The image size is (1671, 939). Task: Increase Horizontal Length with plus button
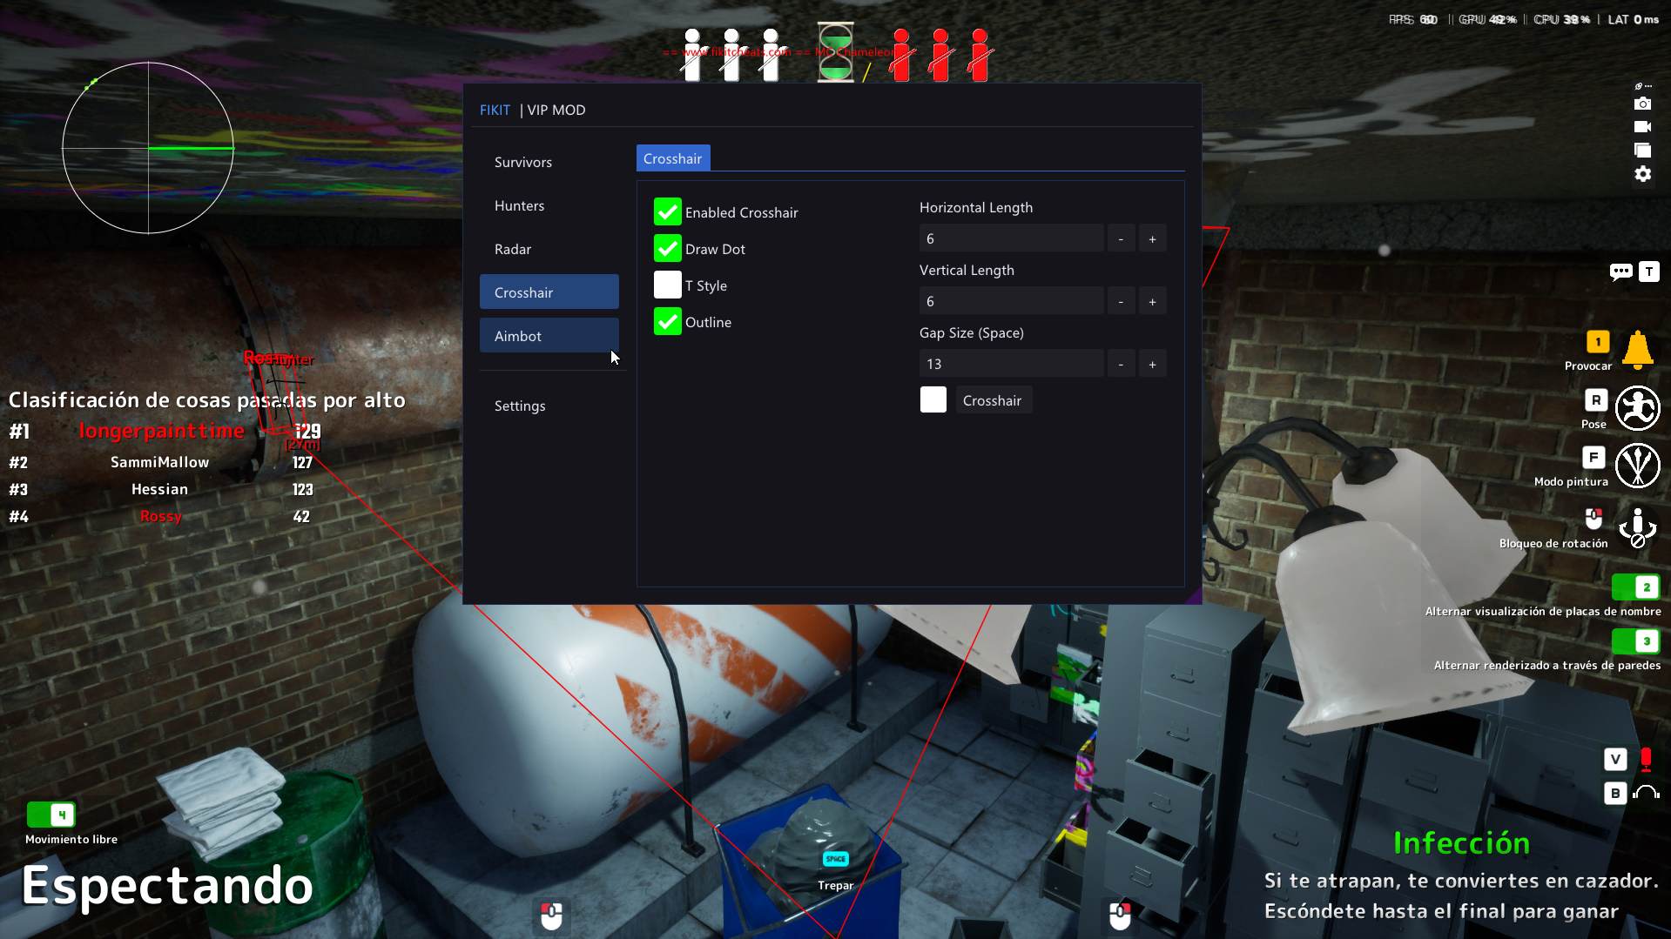[x=1152, y=238]
